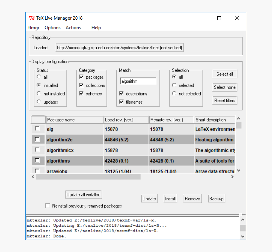
Task: Minimize the TeX Live Manager window
Action: pos(202,18)
